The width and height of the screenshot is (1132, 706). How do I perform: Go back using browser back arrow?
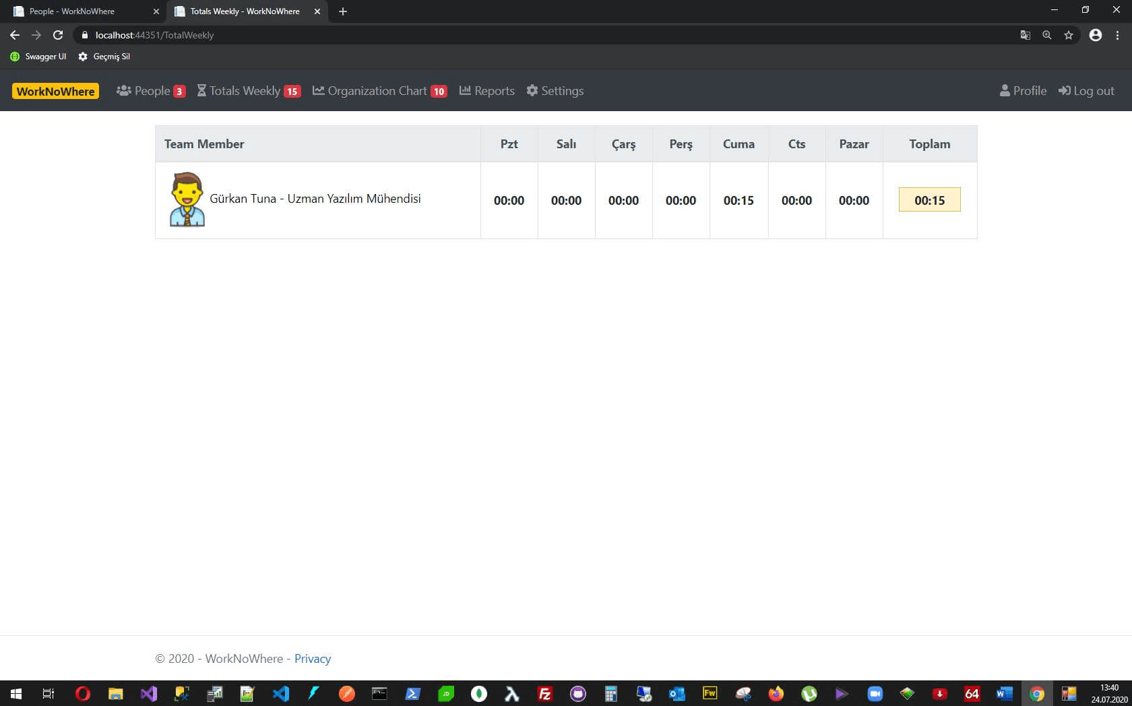[x=15, y=35]
